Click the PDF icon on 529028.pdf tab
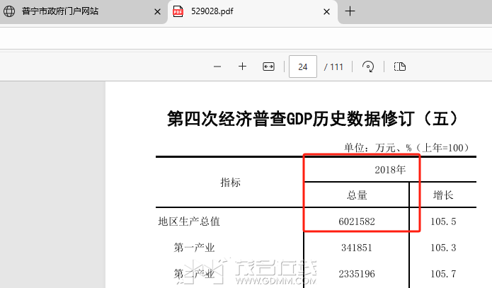Screen dimensions: 492x288 [179, 12]
